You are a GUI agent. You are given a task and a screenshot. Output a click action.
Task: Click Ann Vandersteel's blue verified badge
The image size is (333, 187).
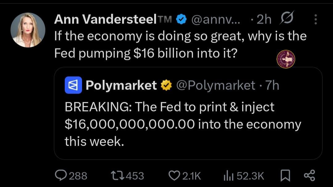click(181, 20)
